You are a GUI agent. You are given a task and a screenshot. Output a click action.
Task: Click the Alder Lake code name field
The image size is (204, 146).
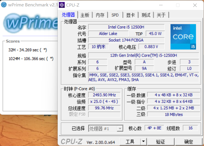click(108, 34)
